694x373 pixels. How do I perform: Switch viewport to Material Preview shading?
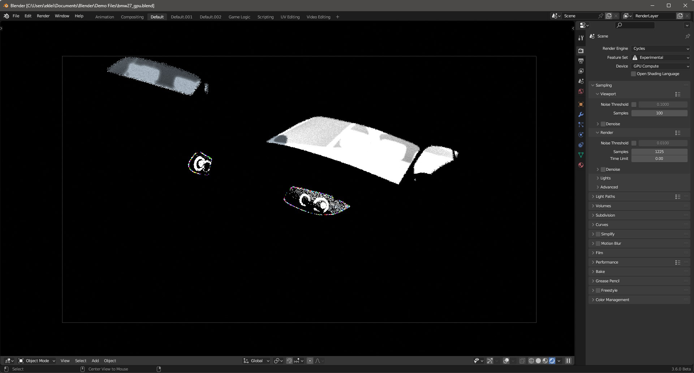[x=545, y=360]
